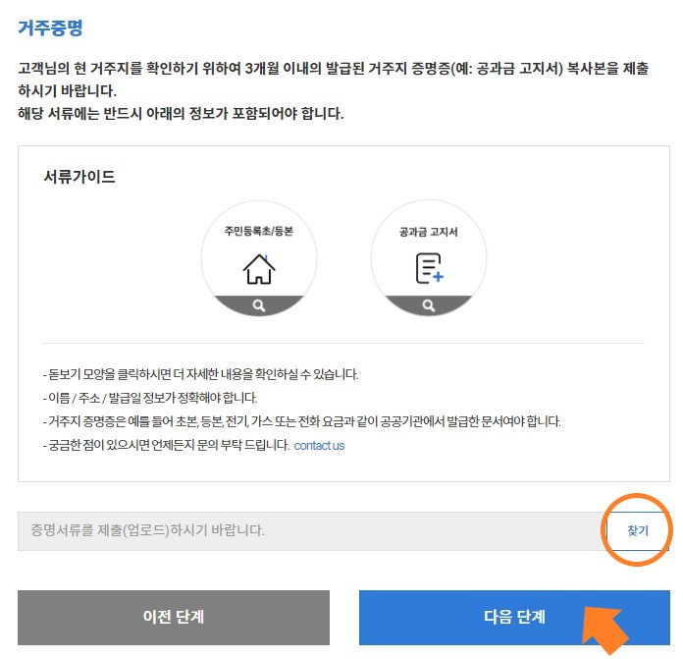Click the 궁금한 점이 있으시면 text
Screen dimensions: 683x659
[x=166, y=446]
